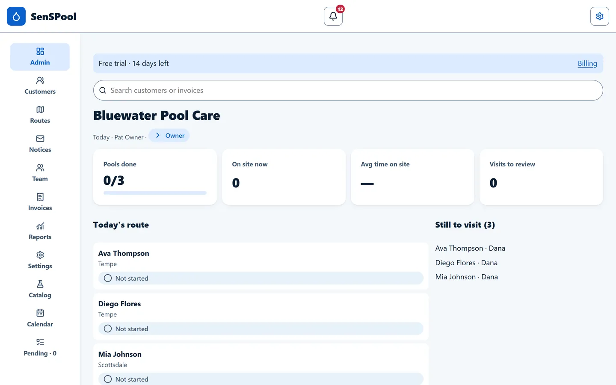Click the Pending checklist icon
Viewport: 616px width, 385px height.
[40, 342]
